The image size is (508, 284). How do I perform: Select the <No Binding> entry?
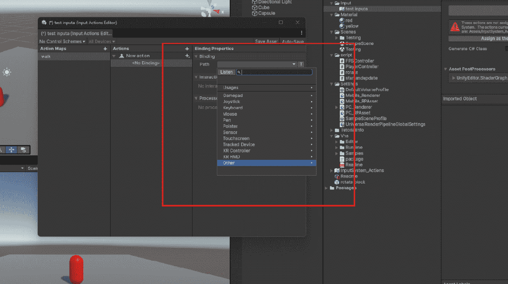(x=146, y=63)
